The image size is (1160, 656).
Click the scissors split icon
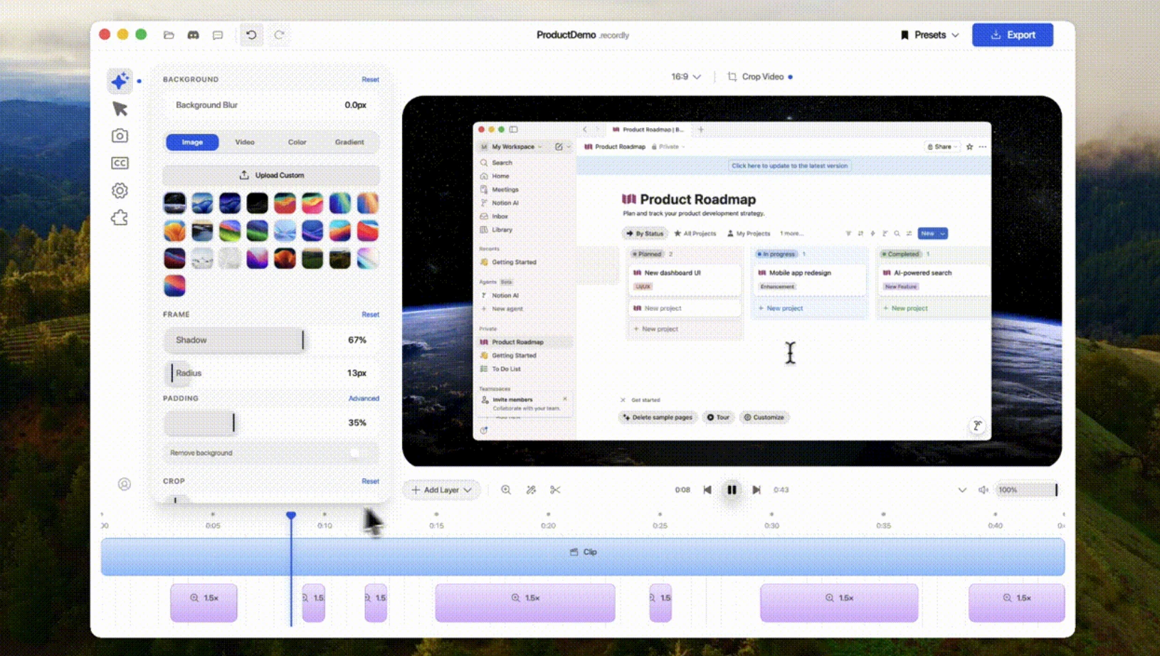click(x=555, y=490)
